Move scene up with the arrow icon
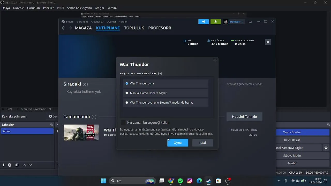 [x=24, y=165]
